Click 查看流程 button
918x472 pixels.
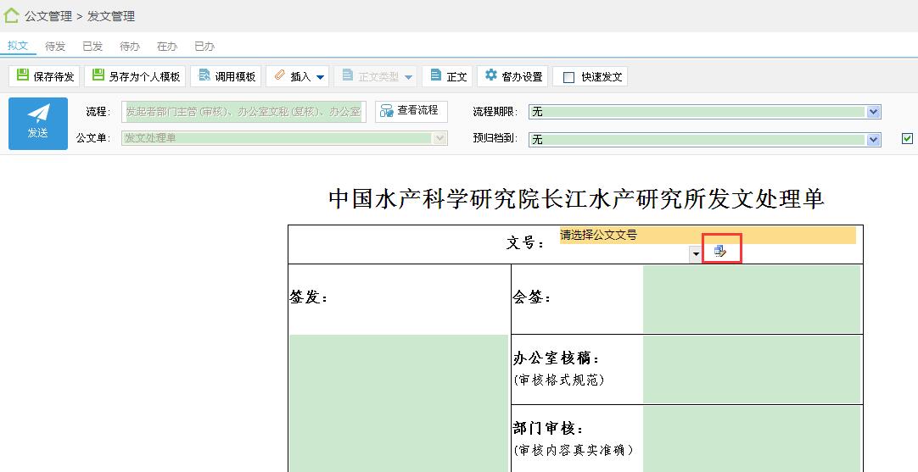pos(411,110)
